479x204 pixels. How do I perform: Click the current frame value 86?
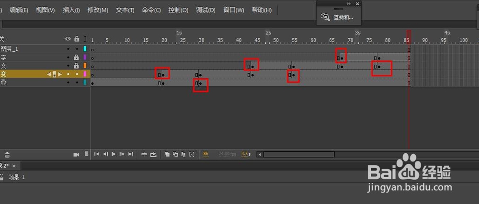tap(205, 154)
